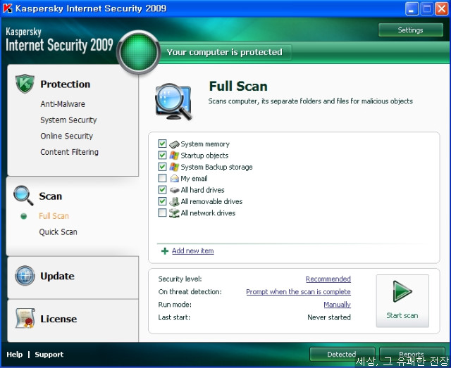This screenshot has width=451, height=368.
Task: Click the 'My email' item label
Action: (194, 179)
